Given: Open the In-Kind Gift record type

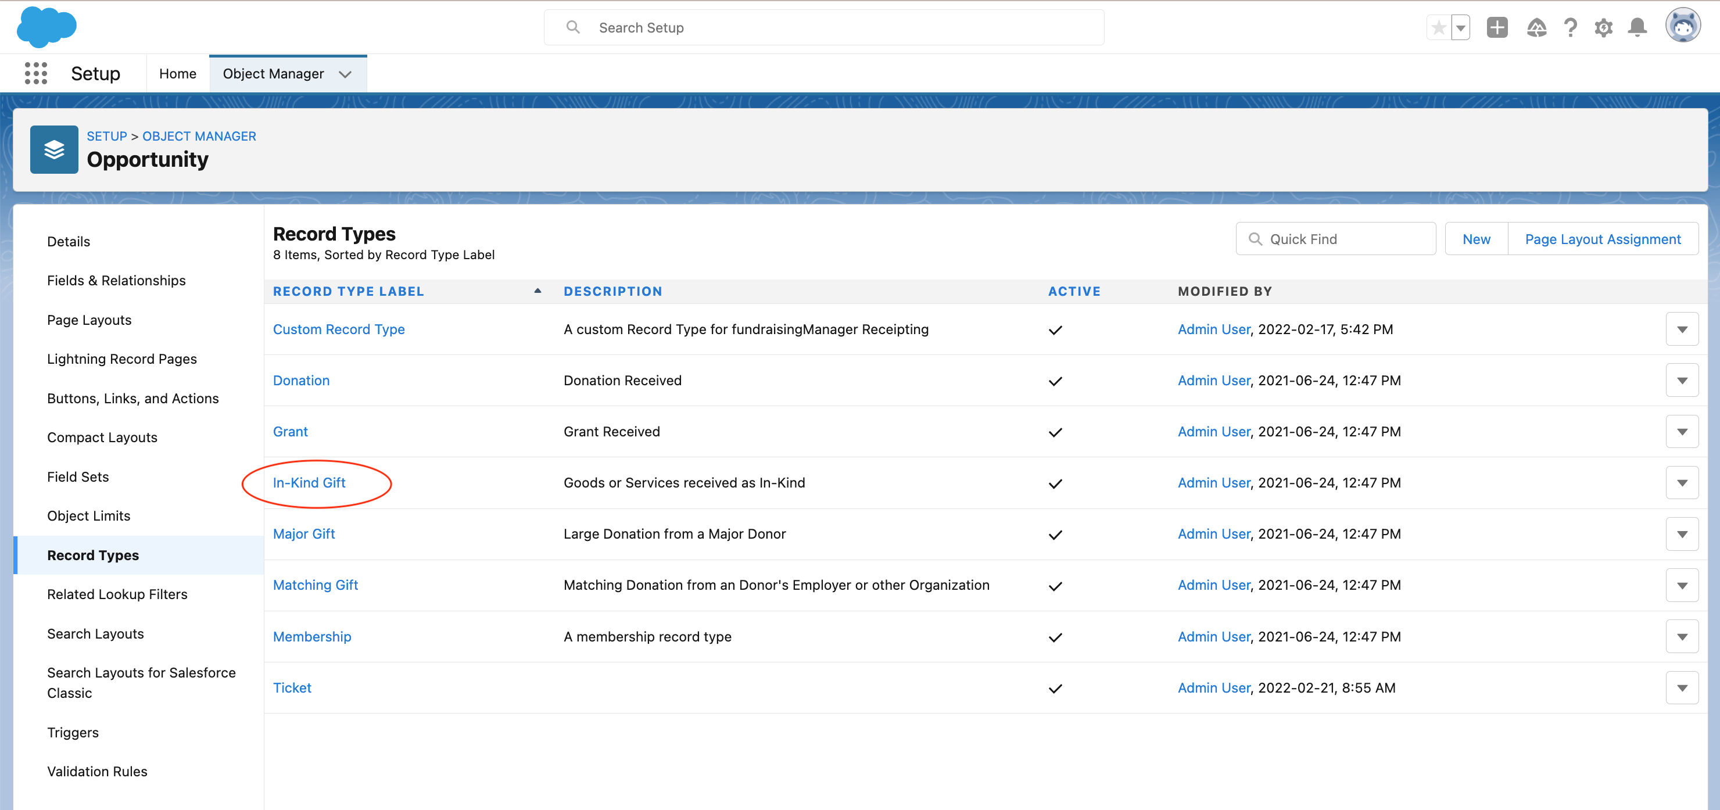Looking at the screenshot, I should pyautogui.click(x=309, y=483).
